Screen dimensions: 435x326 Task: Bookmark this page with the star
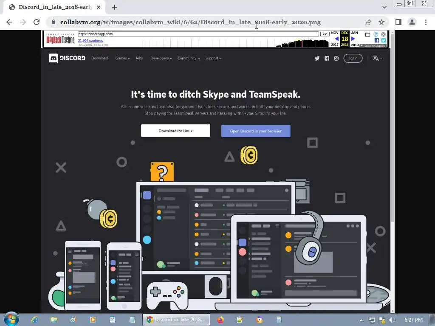point(381,22)
